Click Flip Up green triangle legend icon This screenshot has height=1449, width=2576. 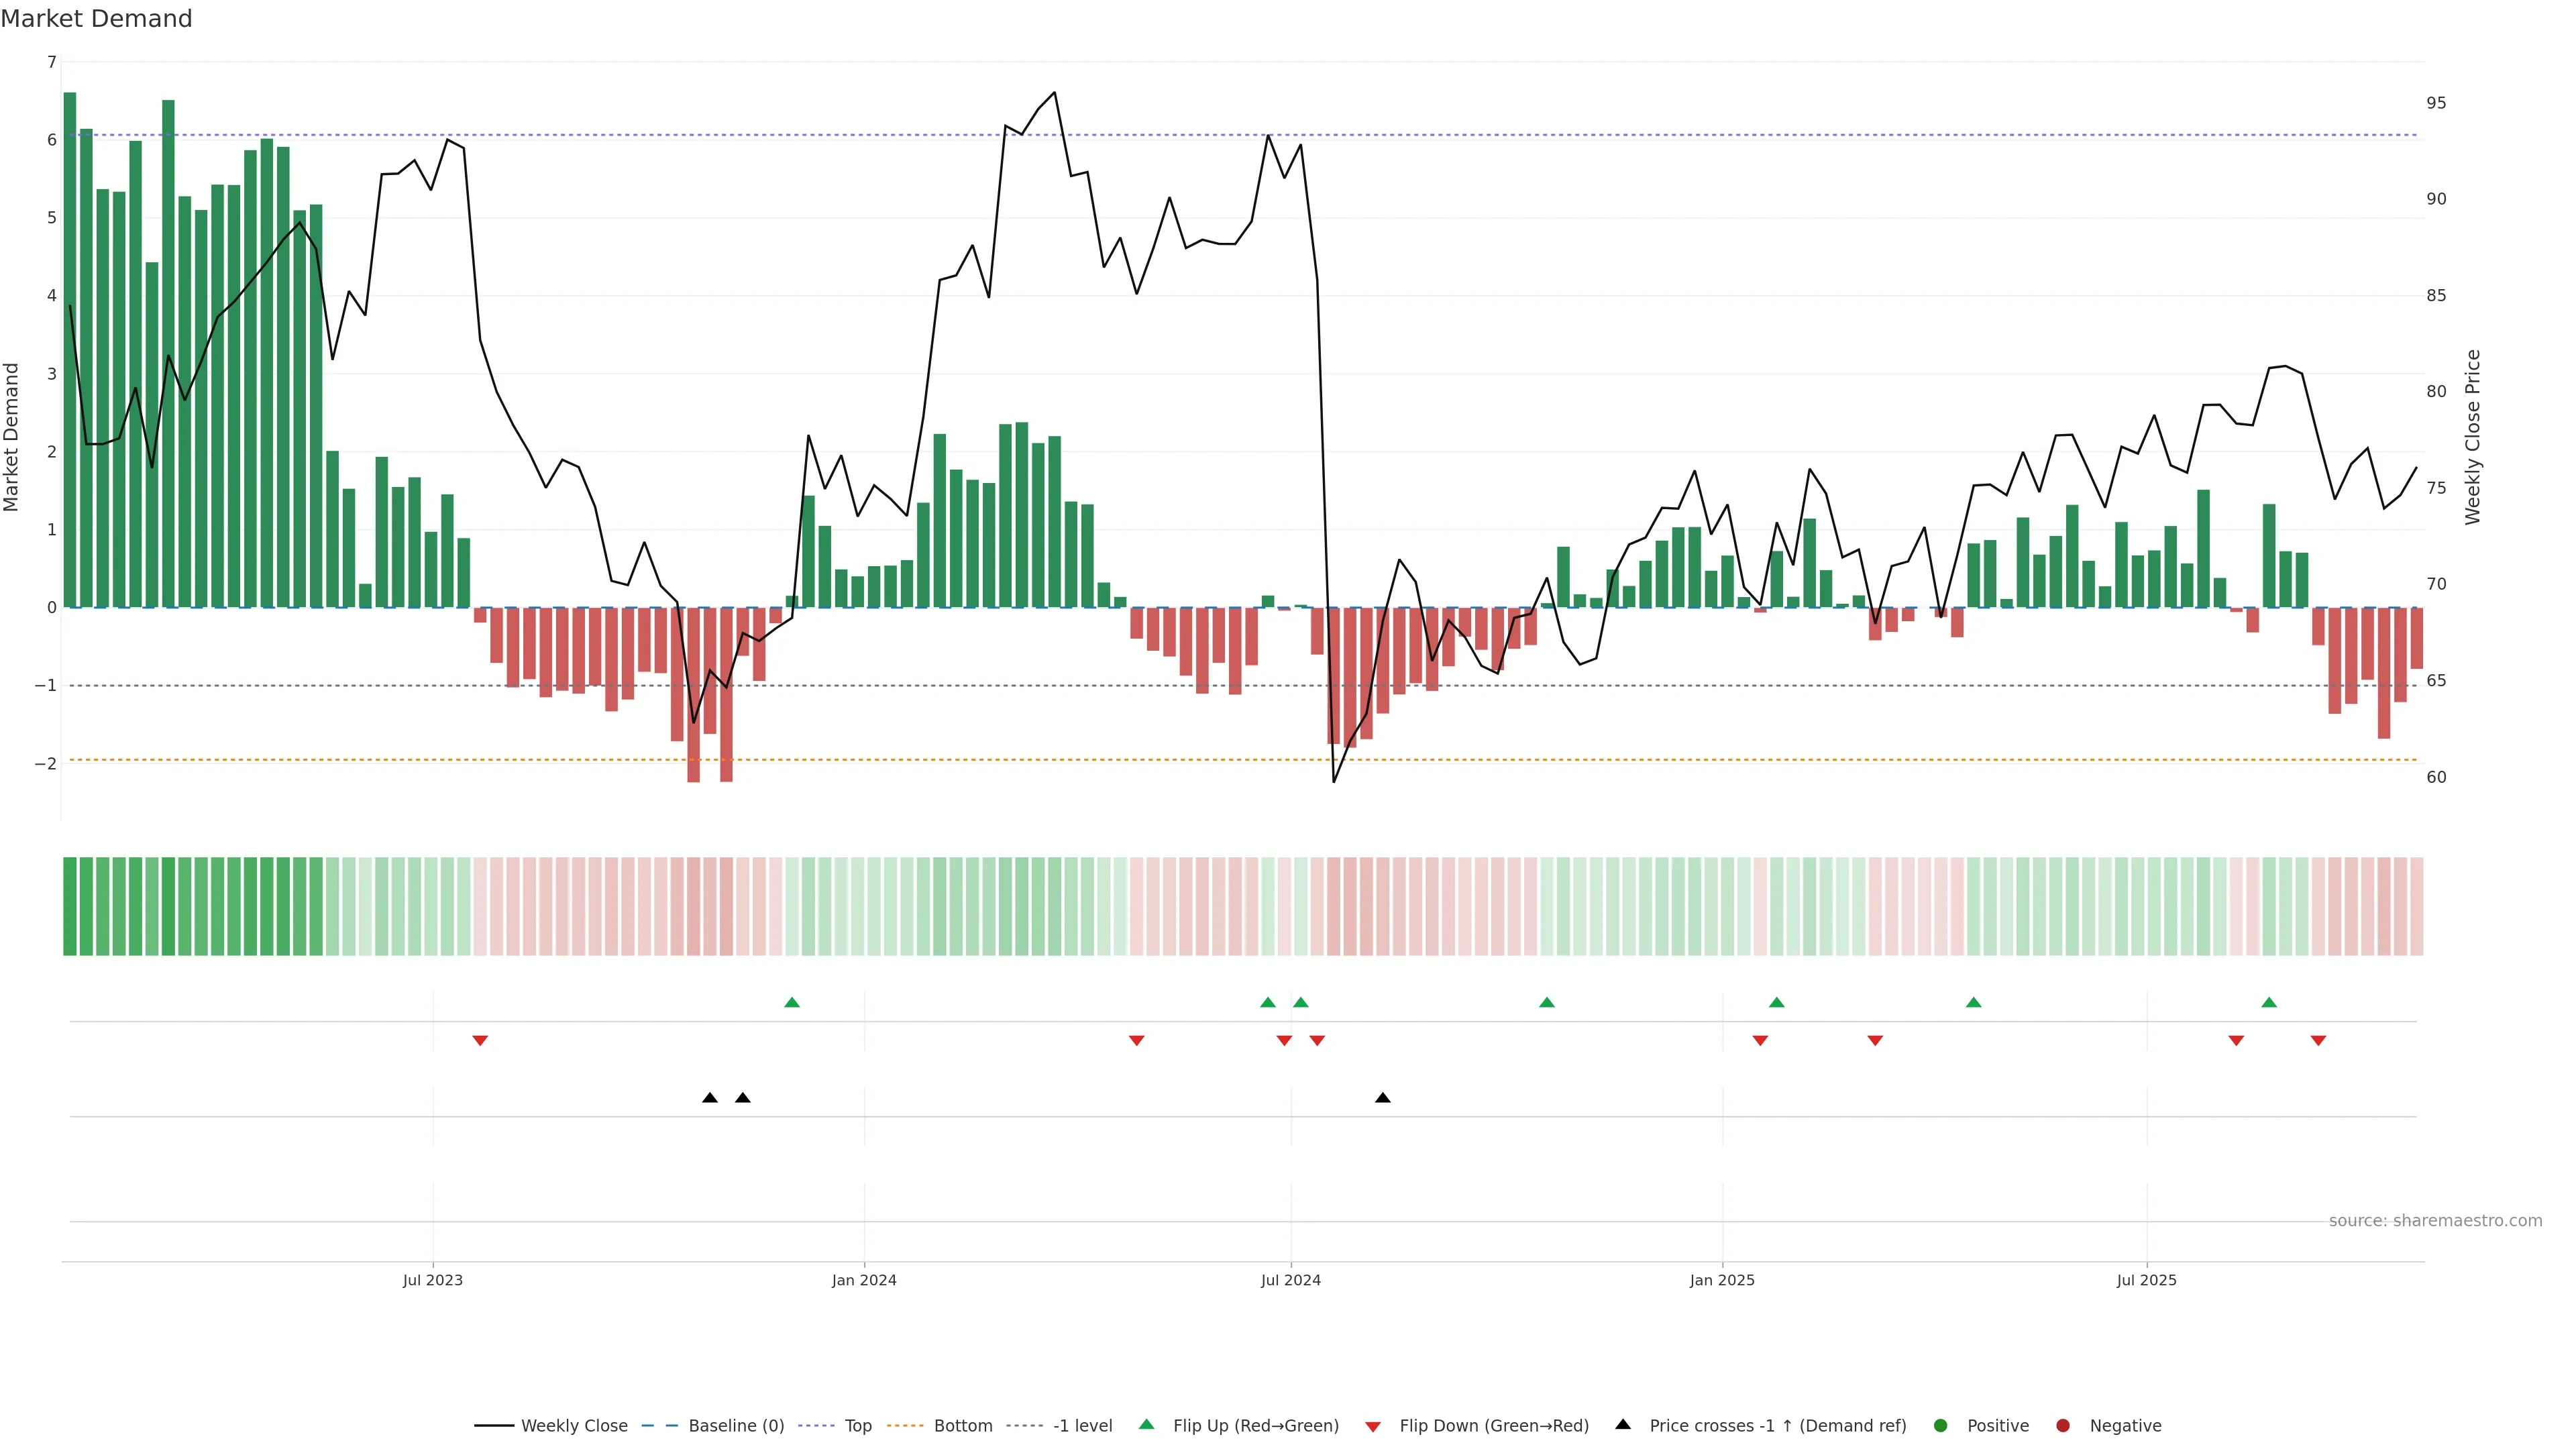1147,1424
